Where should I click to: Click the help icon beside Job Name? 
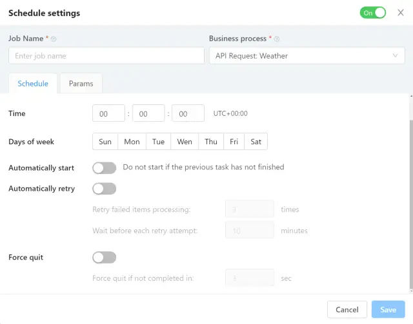(54, 39)
